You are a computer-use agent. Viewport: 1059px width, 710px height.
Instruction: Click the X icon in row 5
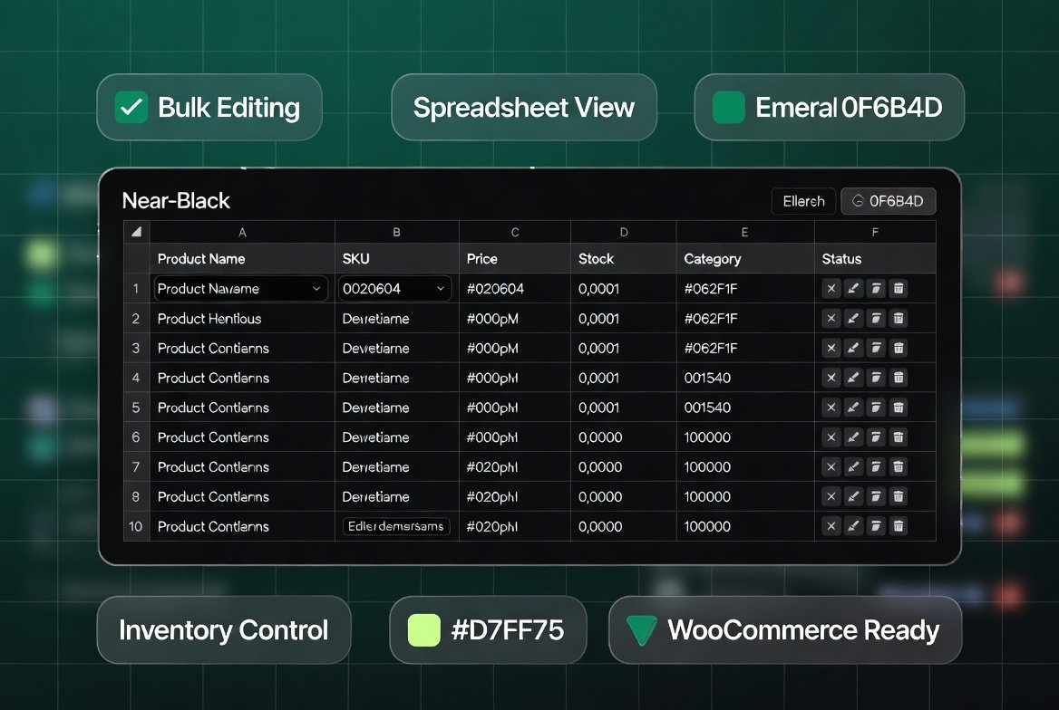831,408
